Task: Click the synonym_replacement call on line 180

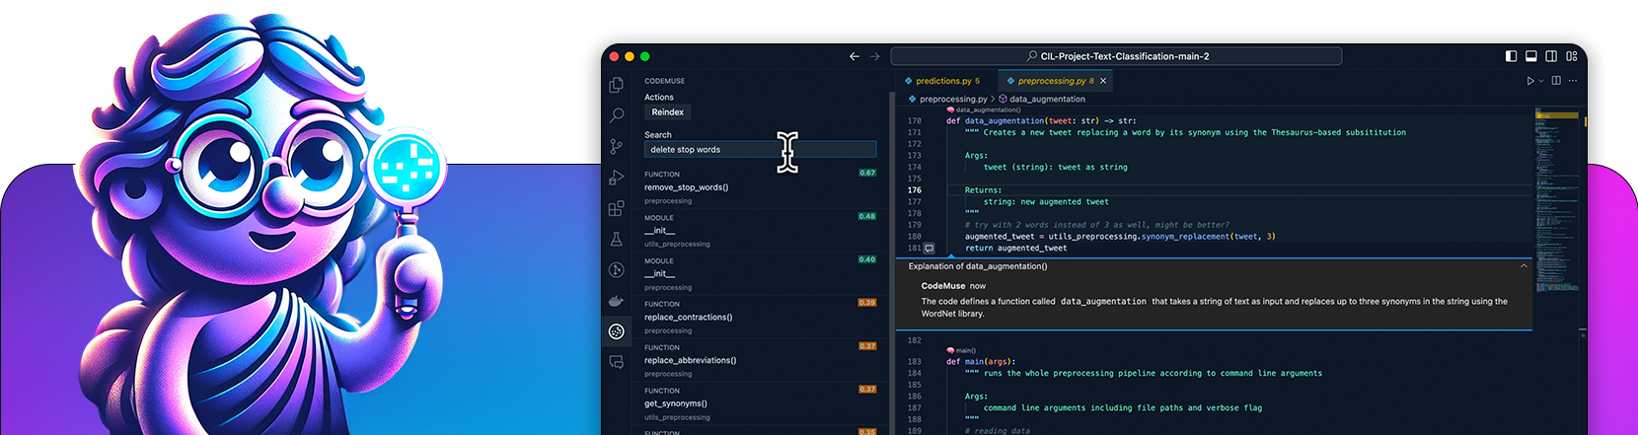Action: point(1186,237)
